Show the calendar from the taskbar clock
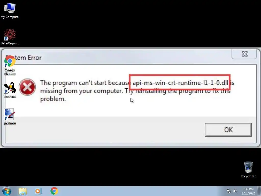The width and height of the screenshot is (261, 196). point(248,191)
